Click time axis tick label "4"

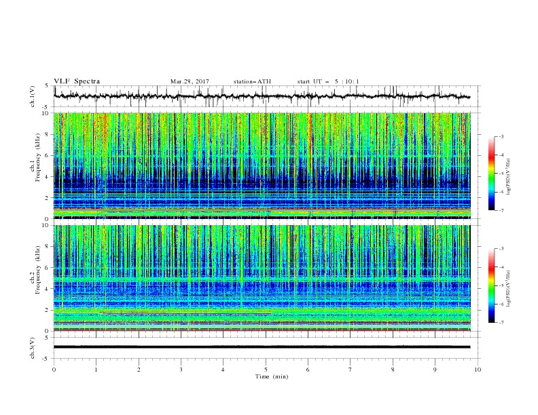pos(223,370)
